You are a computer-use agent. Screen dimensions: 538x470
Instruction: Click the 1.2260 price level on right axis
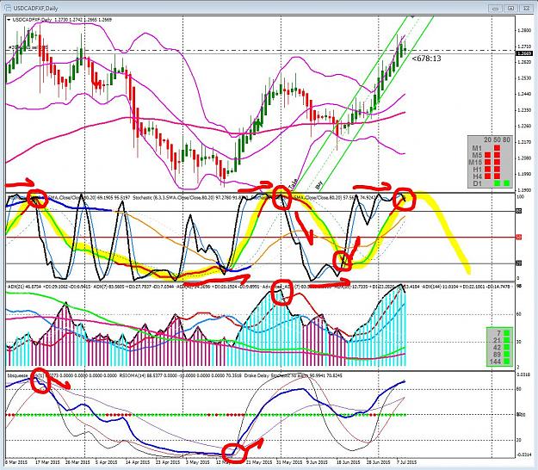pos(524,126)
